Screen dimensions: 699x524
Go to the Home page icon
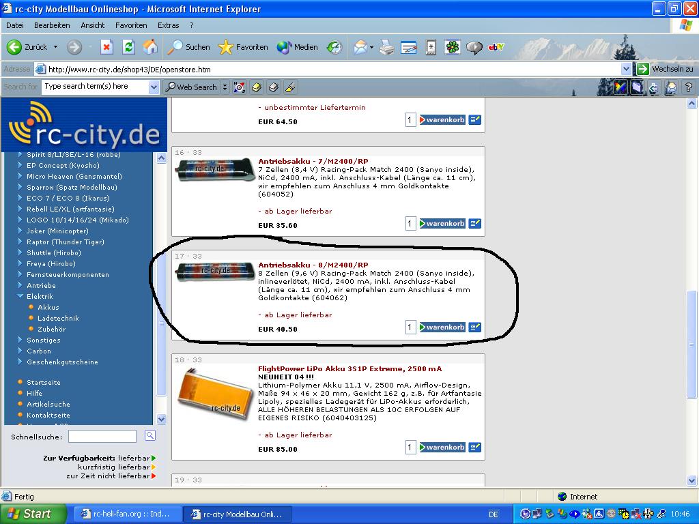point(150,47)
